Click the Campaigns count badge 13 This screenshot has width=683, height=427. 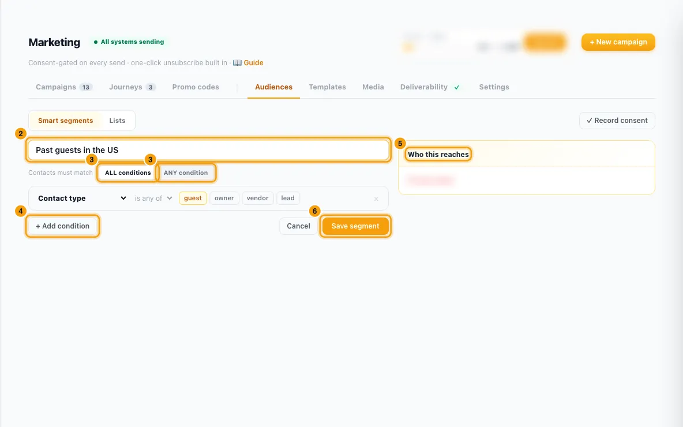(86, 87)
